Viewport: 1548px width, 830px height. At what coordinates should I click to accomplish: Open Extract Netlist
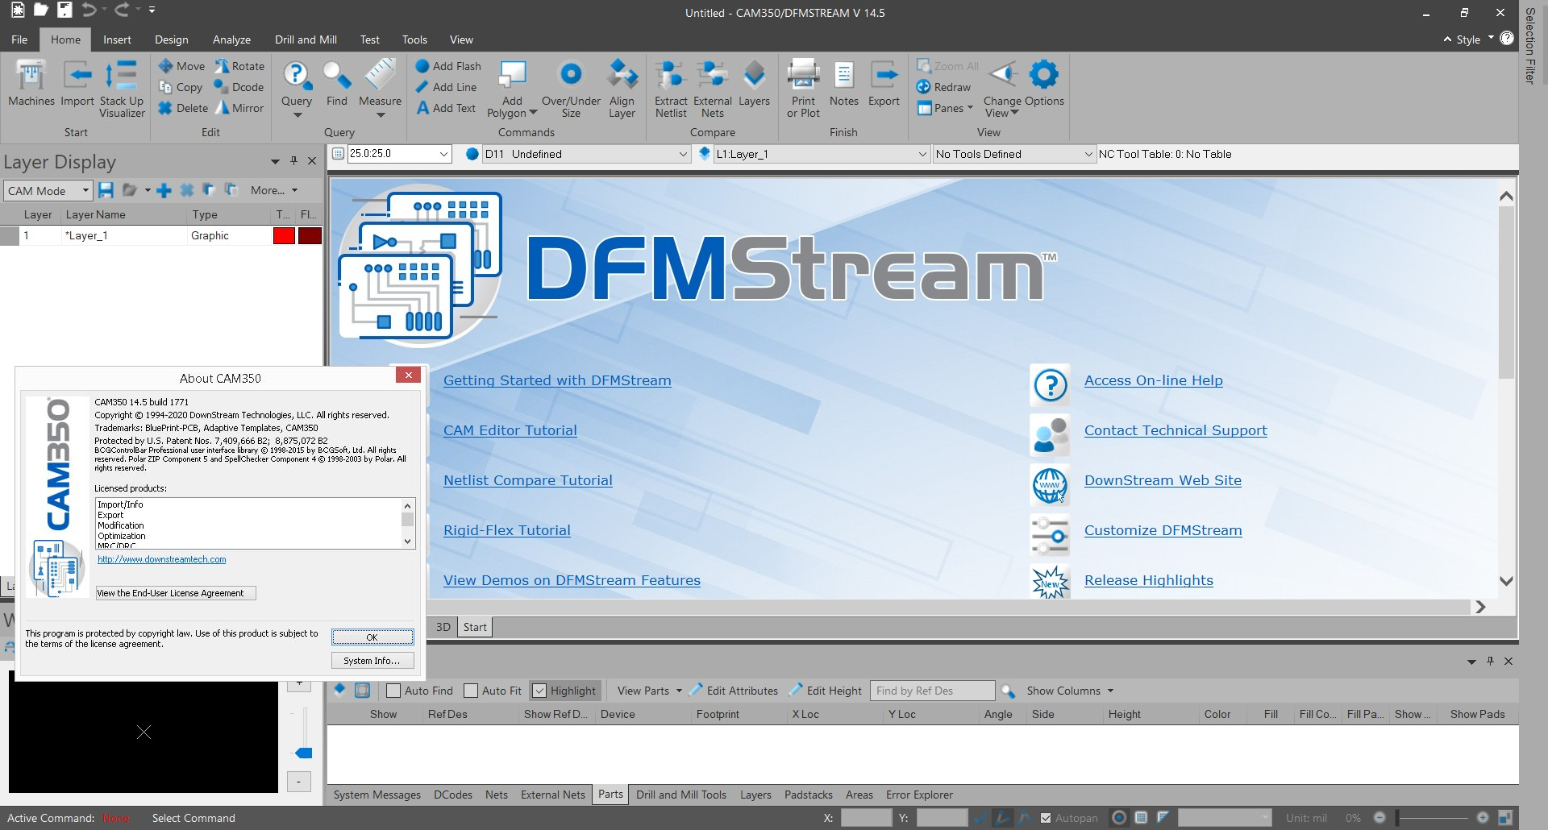[x=671, y=89]
